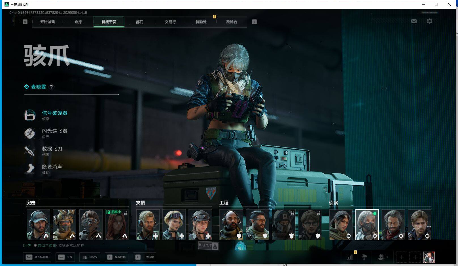Select the locked engineer with black glasses
This screenshot has height=266, width=458.
pos(310,225)
